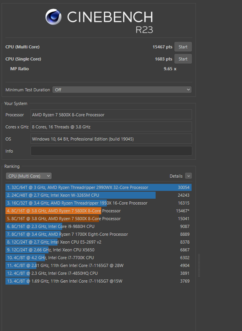This screenshot has height=331, width=242.
Task: Select ranking row 1 Threadripper 2990WX
Action: 99,187
